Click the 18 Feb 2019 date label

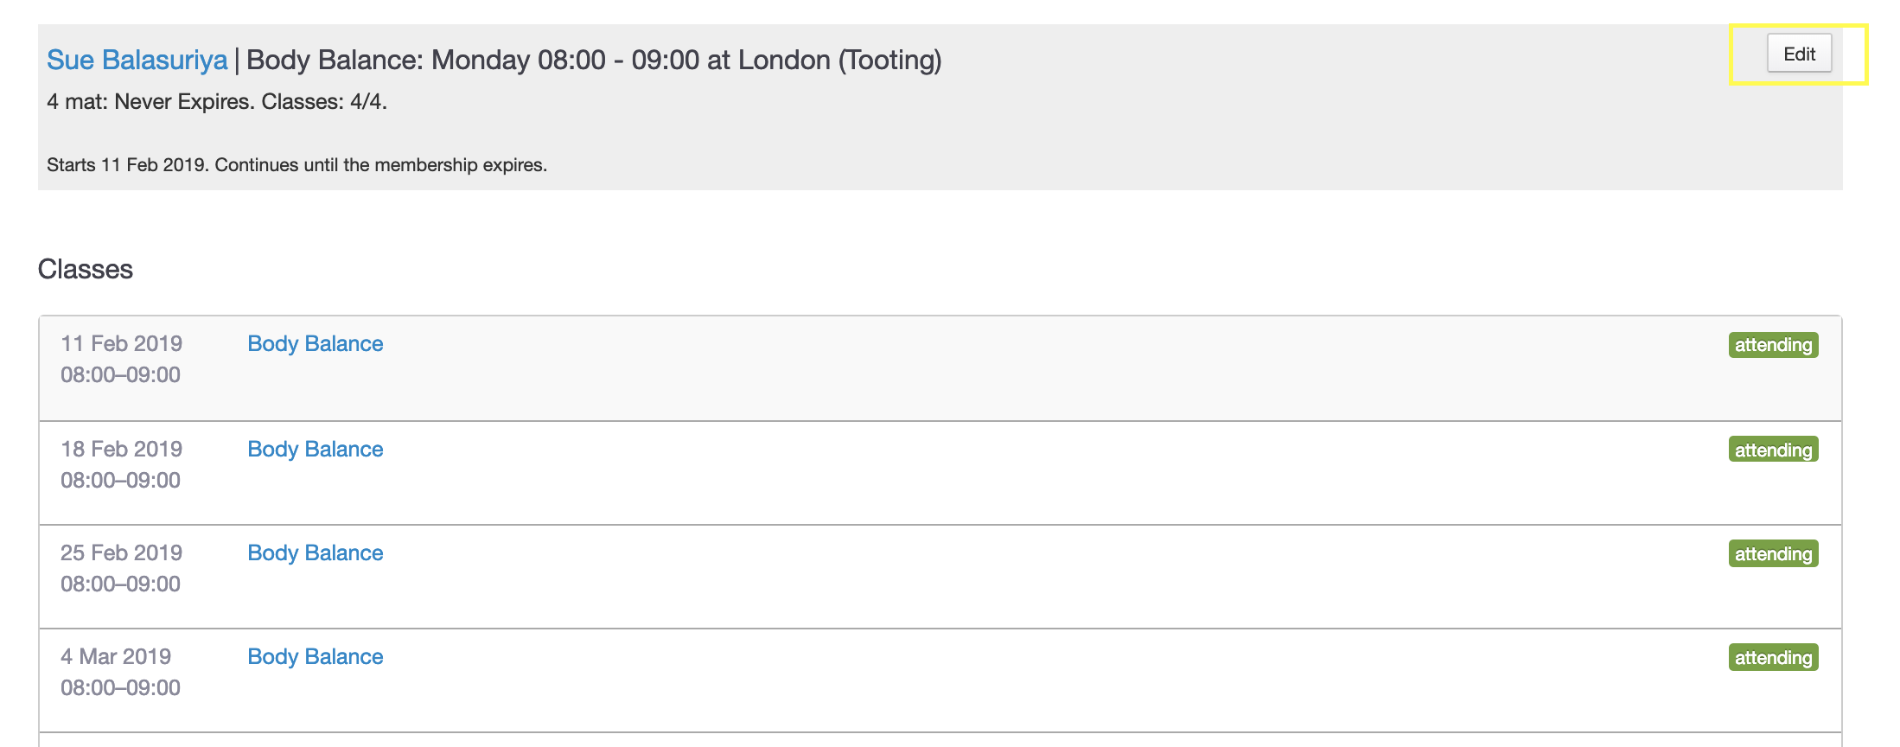pyautogui.click(x=121, y=449)
